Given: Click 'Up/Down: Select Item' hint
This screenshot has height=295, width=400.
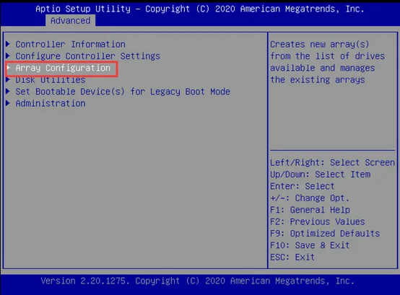Looking at the screenshot, I should point(320,175).
